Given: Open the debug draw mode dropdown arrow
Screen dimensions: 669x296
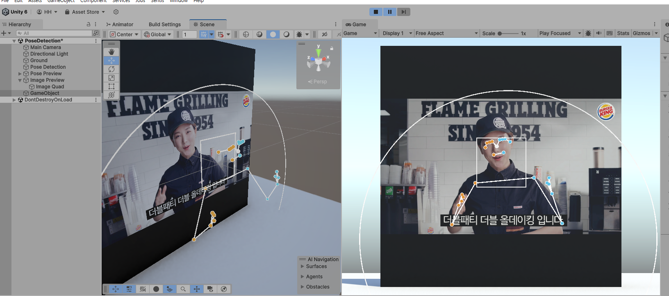Looking at the screenshot, I should (x=307, y=34).
